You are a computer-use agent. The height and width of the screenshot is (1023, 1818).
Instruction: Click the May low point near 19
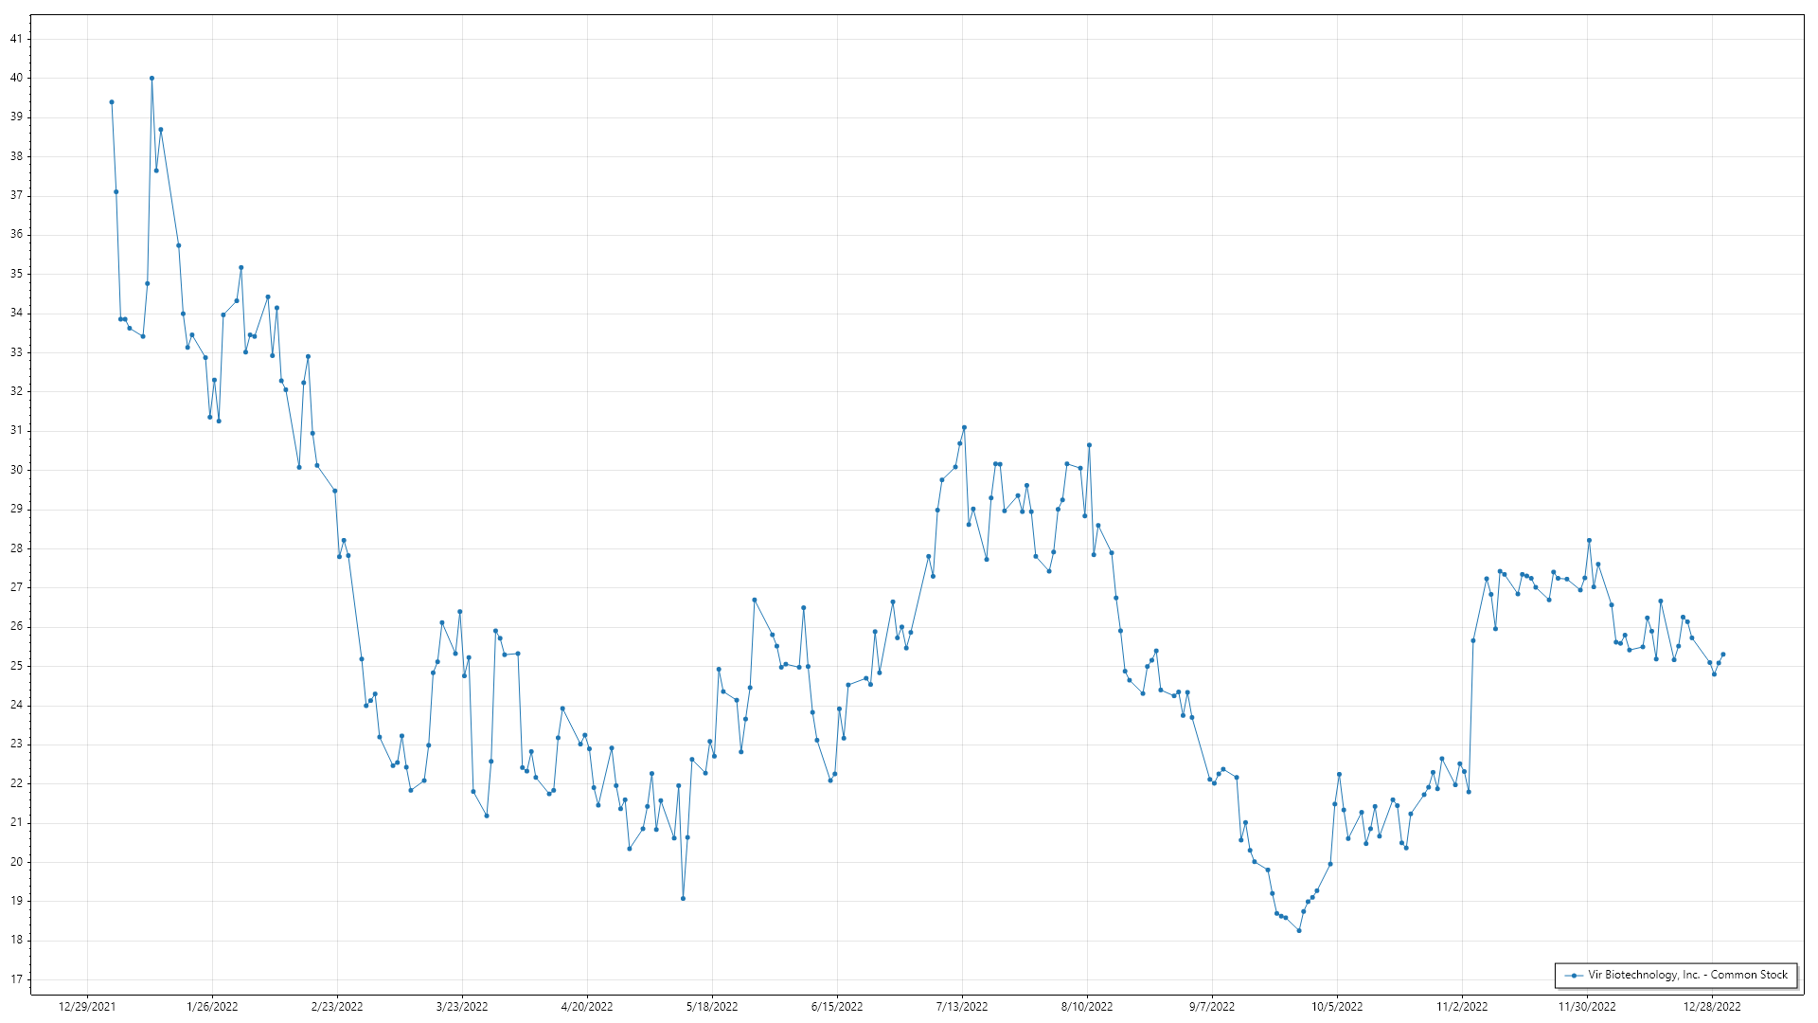coord(683,899)
